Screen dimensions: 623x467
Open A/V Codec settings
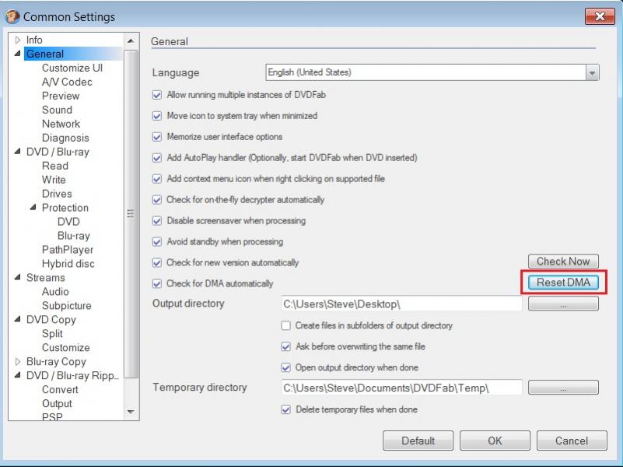[67, 82]
